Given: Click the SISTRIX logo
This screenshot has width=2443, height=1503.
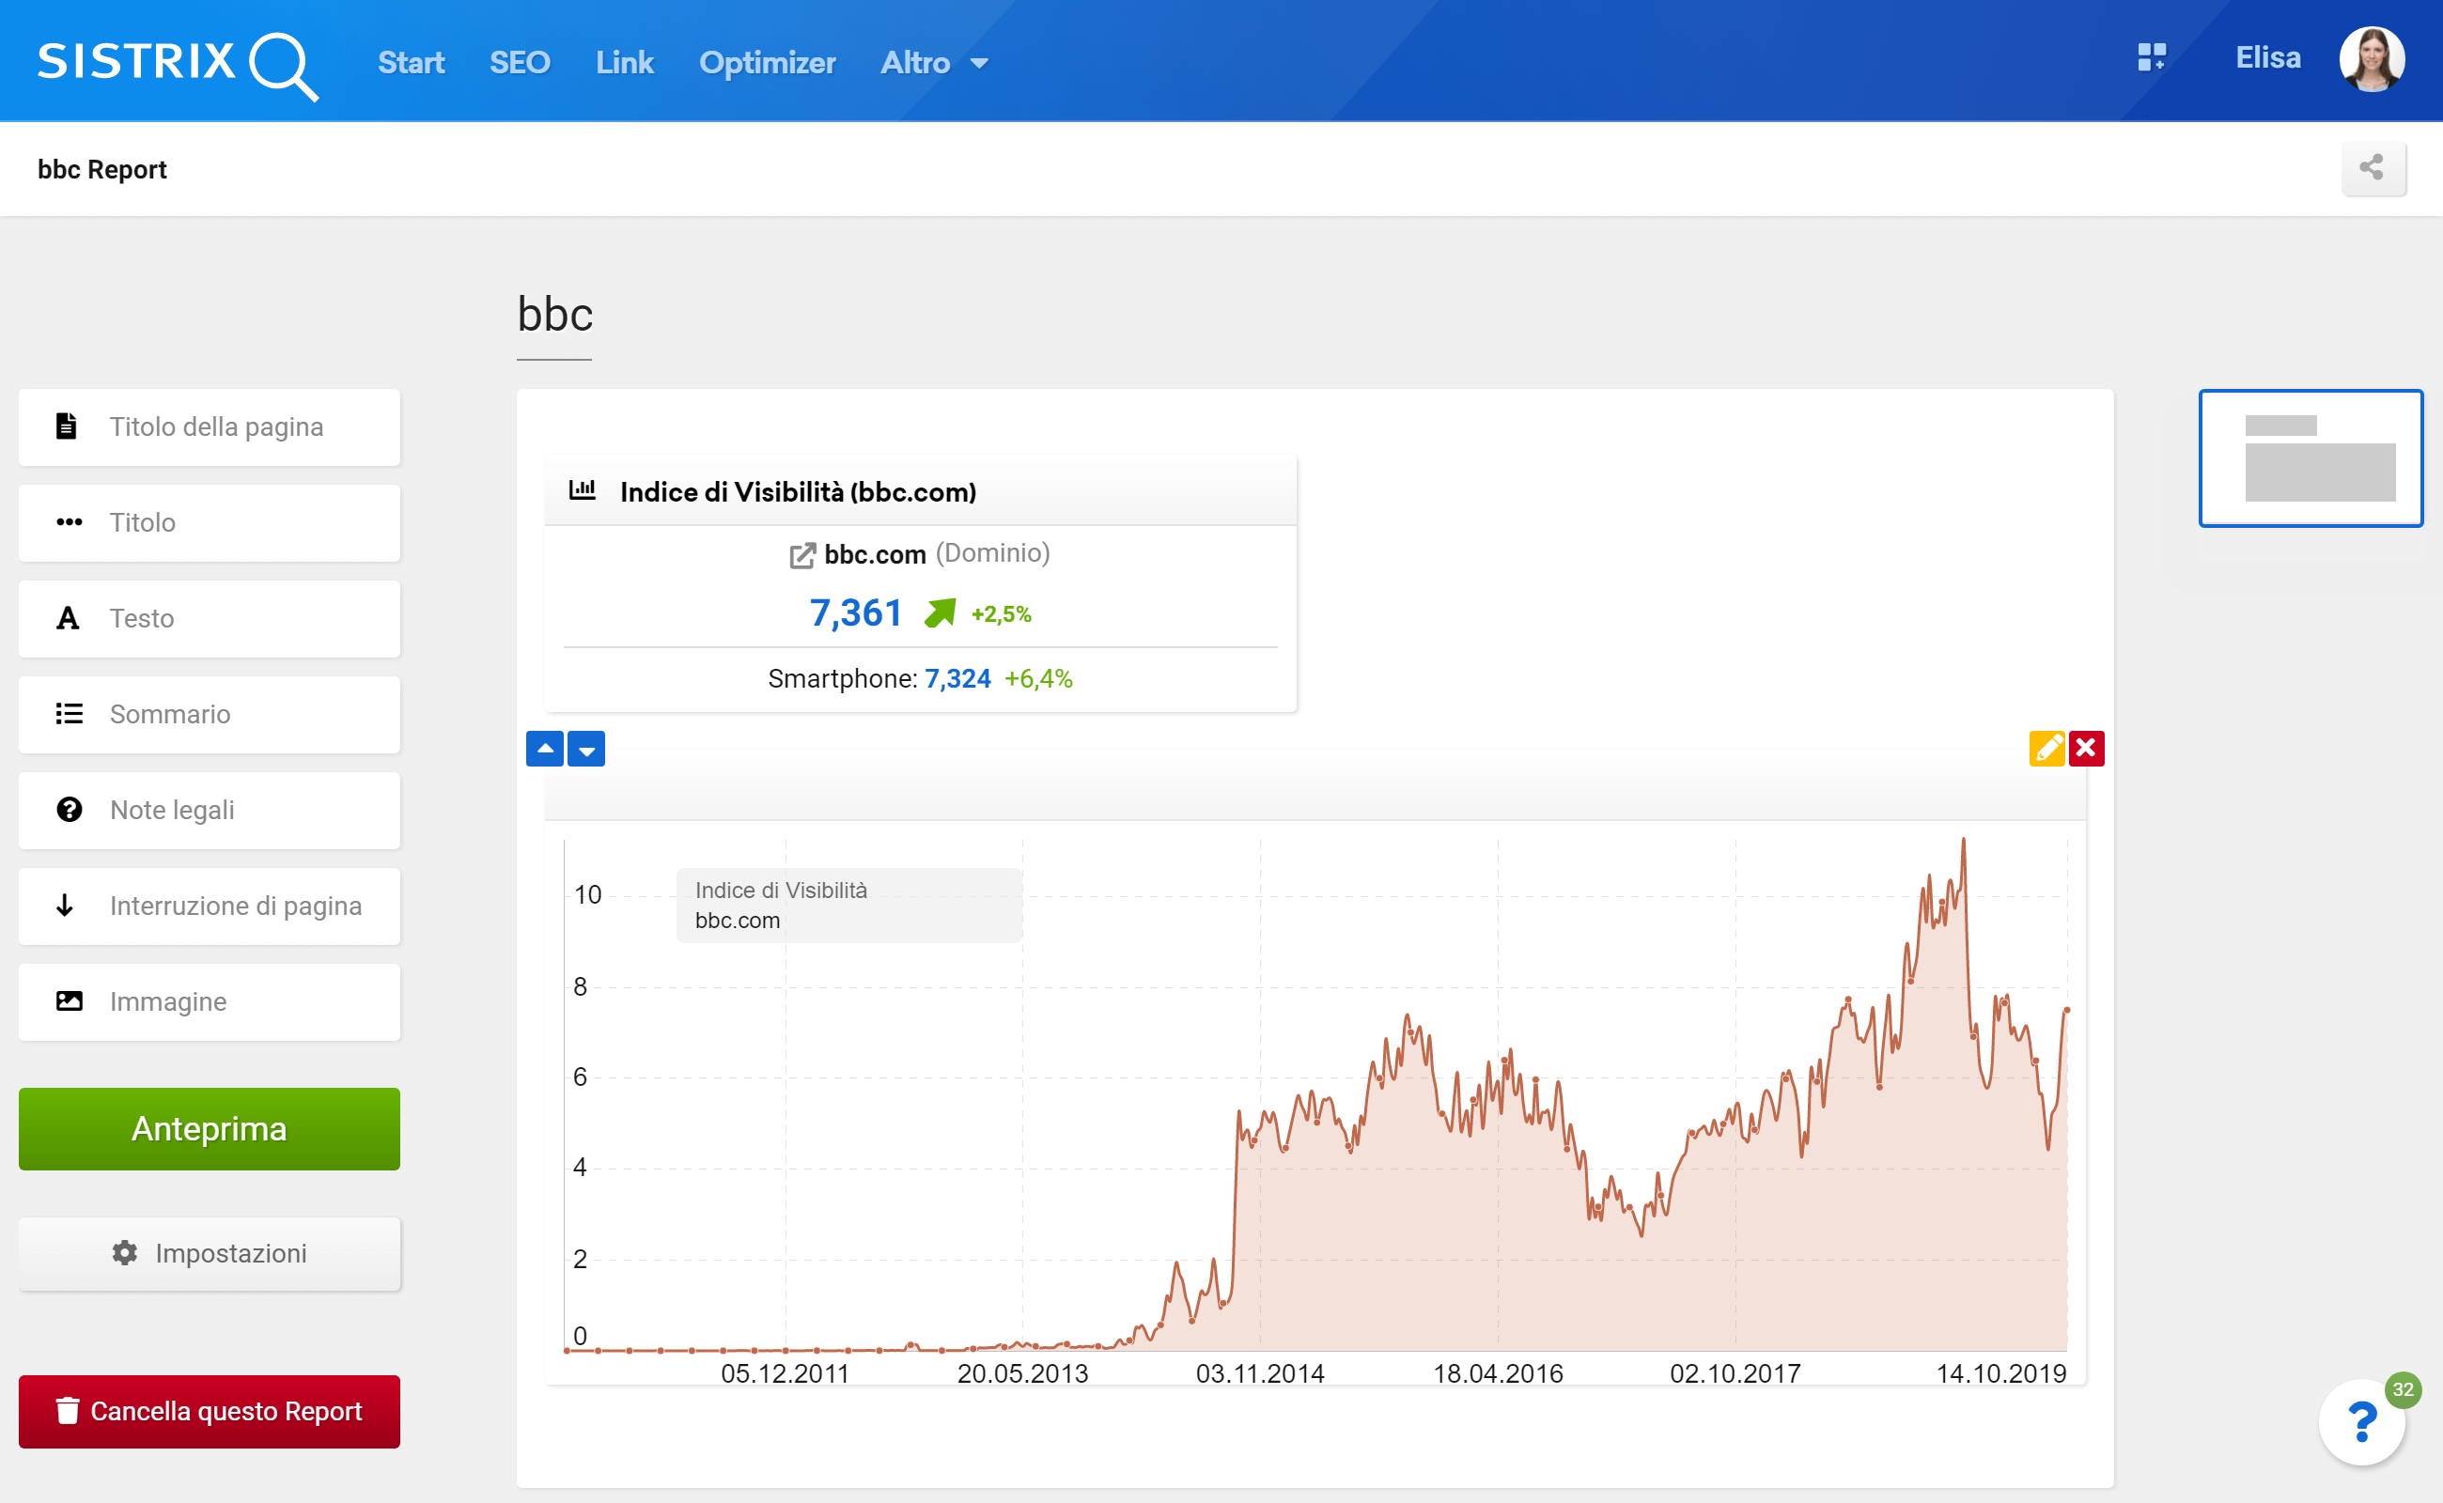Looking at the screenshot, I should point(177,64).
